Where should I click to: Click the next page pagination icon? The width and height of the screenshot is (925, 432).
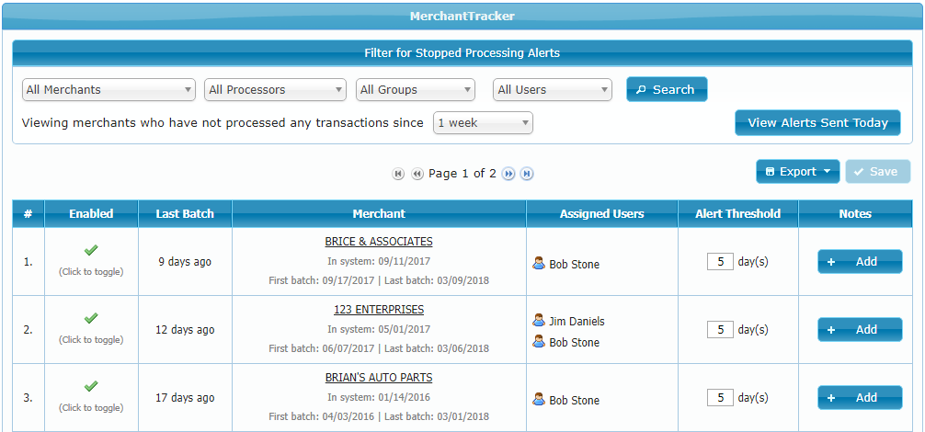508,174
